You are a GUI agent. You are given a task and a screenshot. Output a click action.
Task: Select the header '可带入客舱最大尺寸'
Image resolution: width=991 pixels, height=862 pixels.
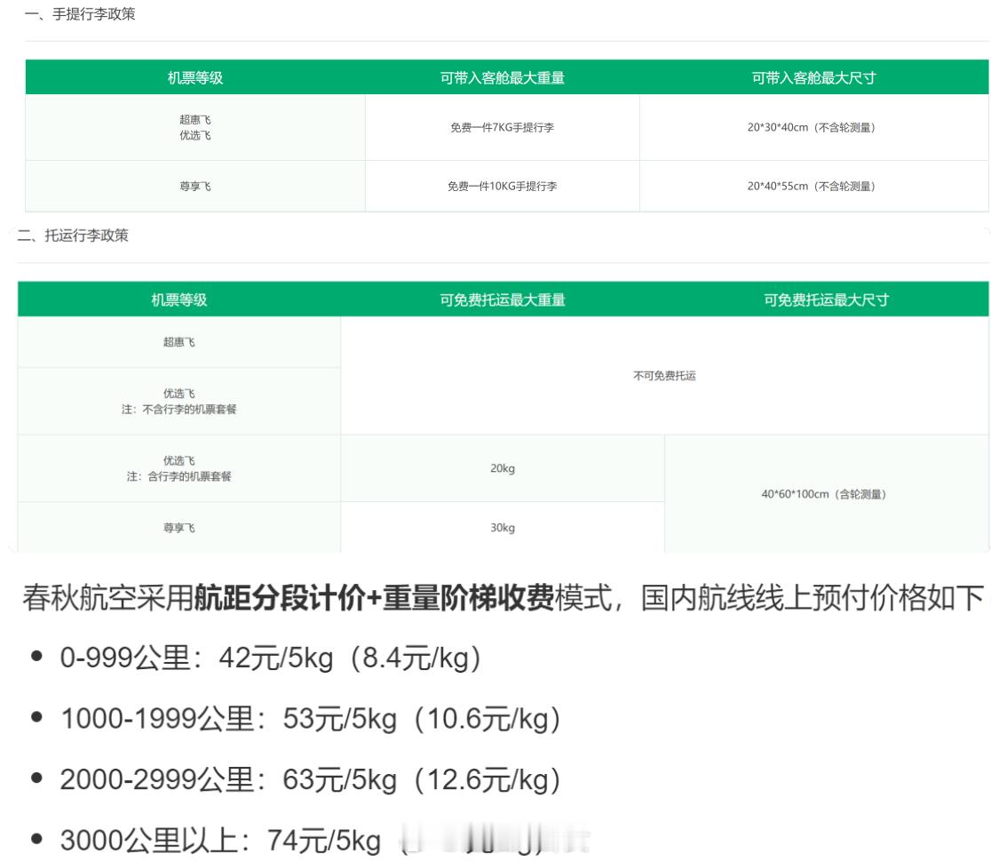click(813, 78)
